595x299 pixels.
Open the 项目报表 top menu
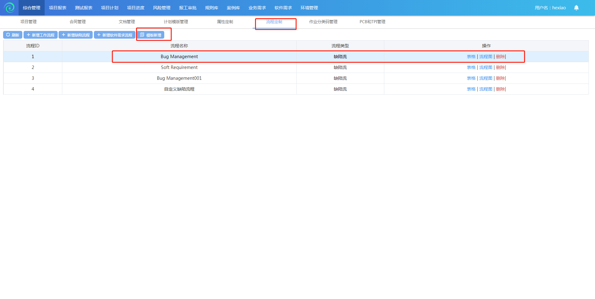pyautogui.click(x=58, y=8)
